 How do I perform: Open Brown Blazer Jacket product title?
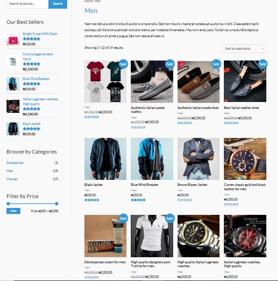pyautogui.click(x=192, y=185)
